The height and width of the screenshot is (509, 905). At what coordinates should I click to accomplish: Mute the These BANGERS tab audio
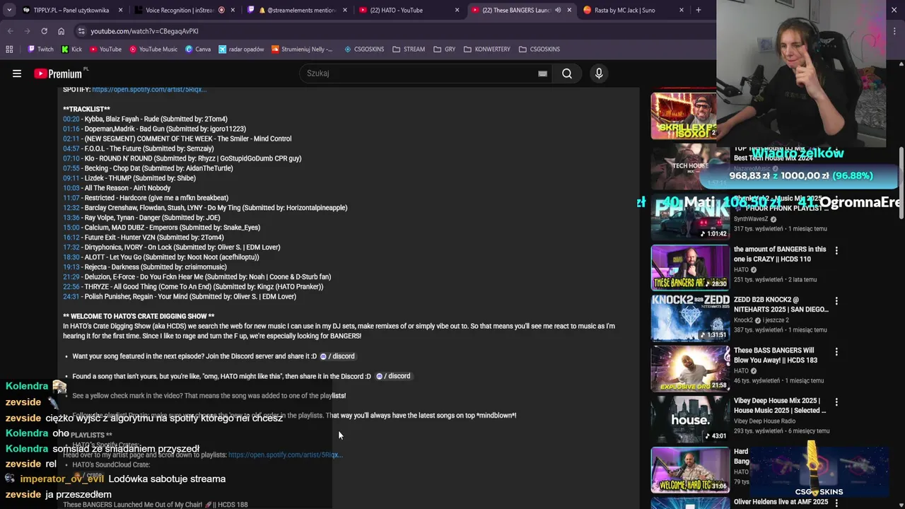[x=557, y=10]
